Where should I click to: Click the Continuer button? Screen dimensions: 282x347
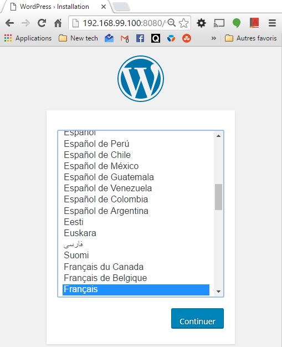coord(197,318)
